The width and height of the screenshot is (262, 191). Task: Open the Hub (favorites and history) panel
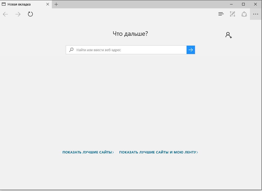[221, 14]
